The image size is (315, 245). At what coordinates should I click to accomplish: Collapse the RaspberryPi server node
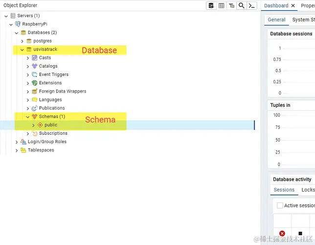click(x=11, y=24)
